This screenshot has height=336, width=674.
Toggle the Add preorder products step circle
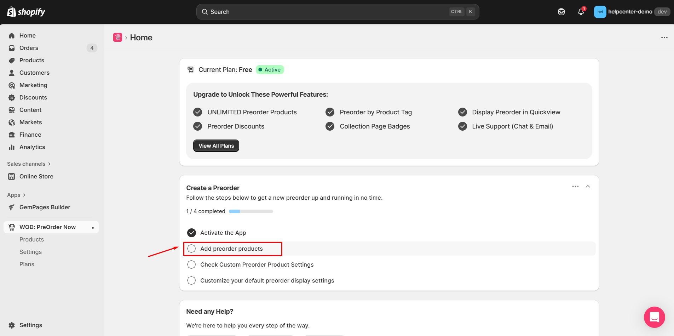point(191,249)
